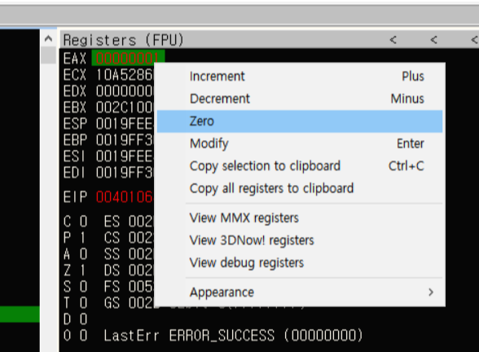The height and width of the screenshot is (352, 479).
Task: Click the A flag value
Action: (x=83, y=254)
